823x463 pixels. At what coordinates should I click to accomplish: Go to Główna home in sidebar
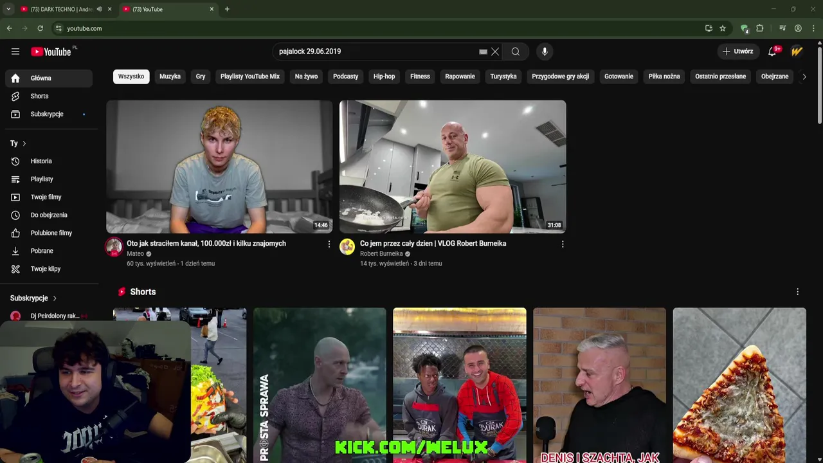coord(49,78)
